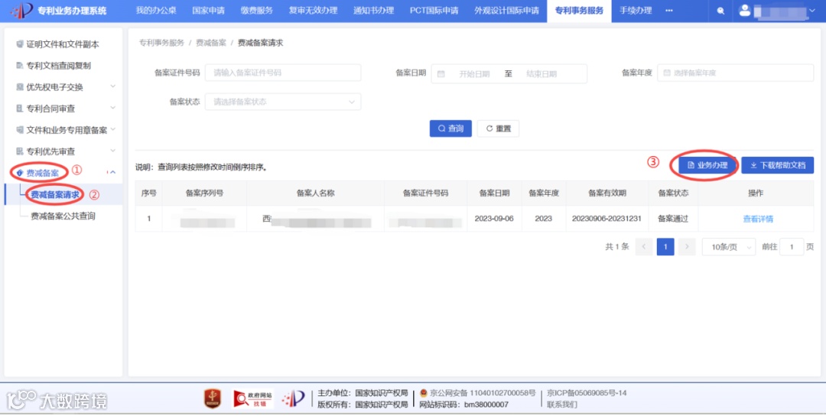Click the 开始日期 start date field
826x416 pixels.
(x=474, y=74)
